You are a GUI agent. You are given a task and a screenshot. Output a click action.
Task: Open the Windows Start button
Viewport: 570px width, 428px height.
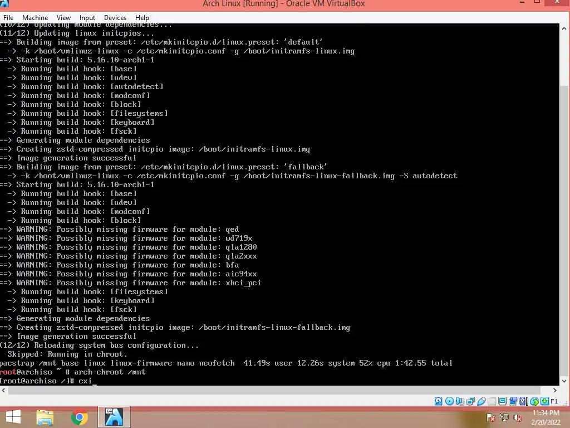[x=13, y=417]
